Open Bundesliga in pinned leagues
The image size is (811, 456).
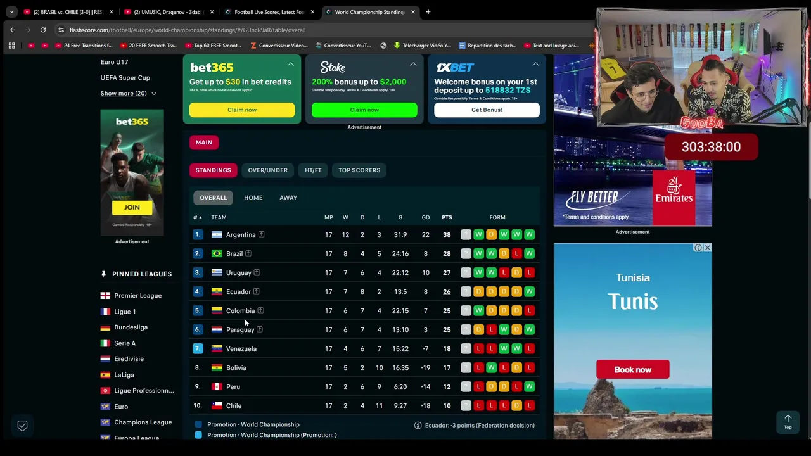131,327
